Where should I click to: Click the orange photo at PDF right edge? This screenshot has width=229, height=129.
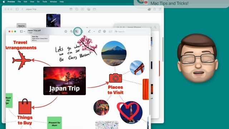[x=146, y=89]
